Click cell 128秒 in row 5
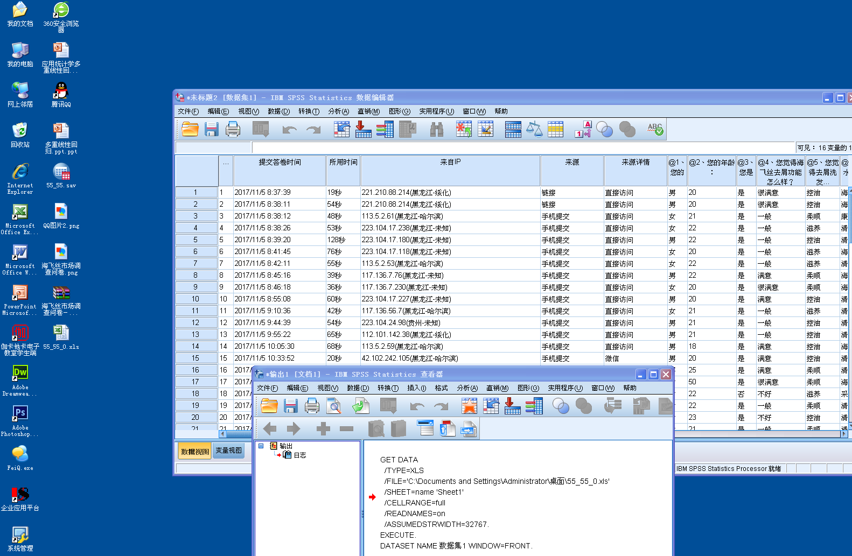 [343, 240]
